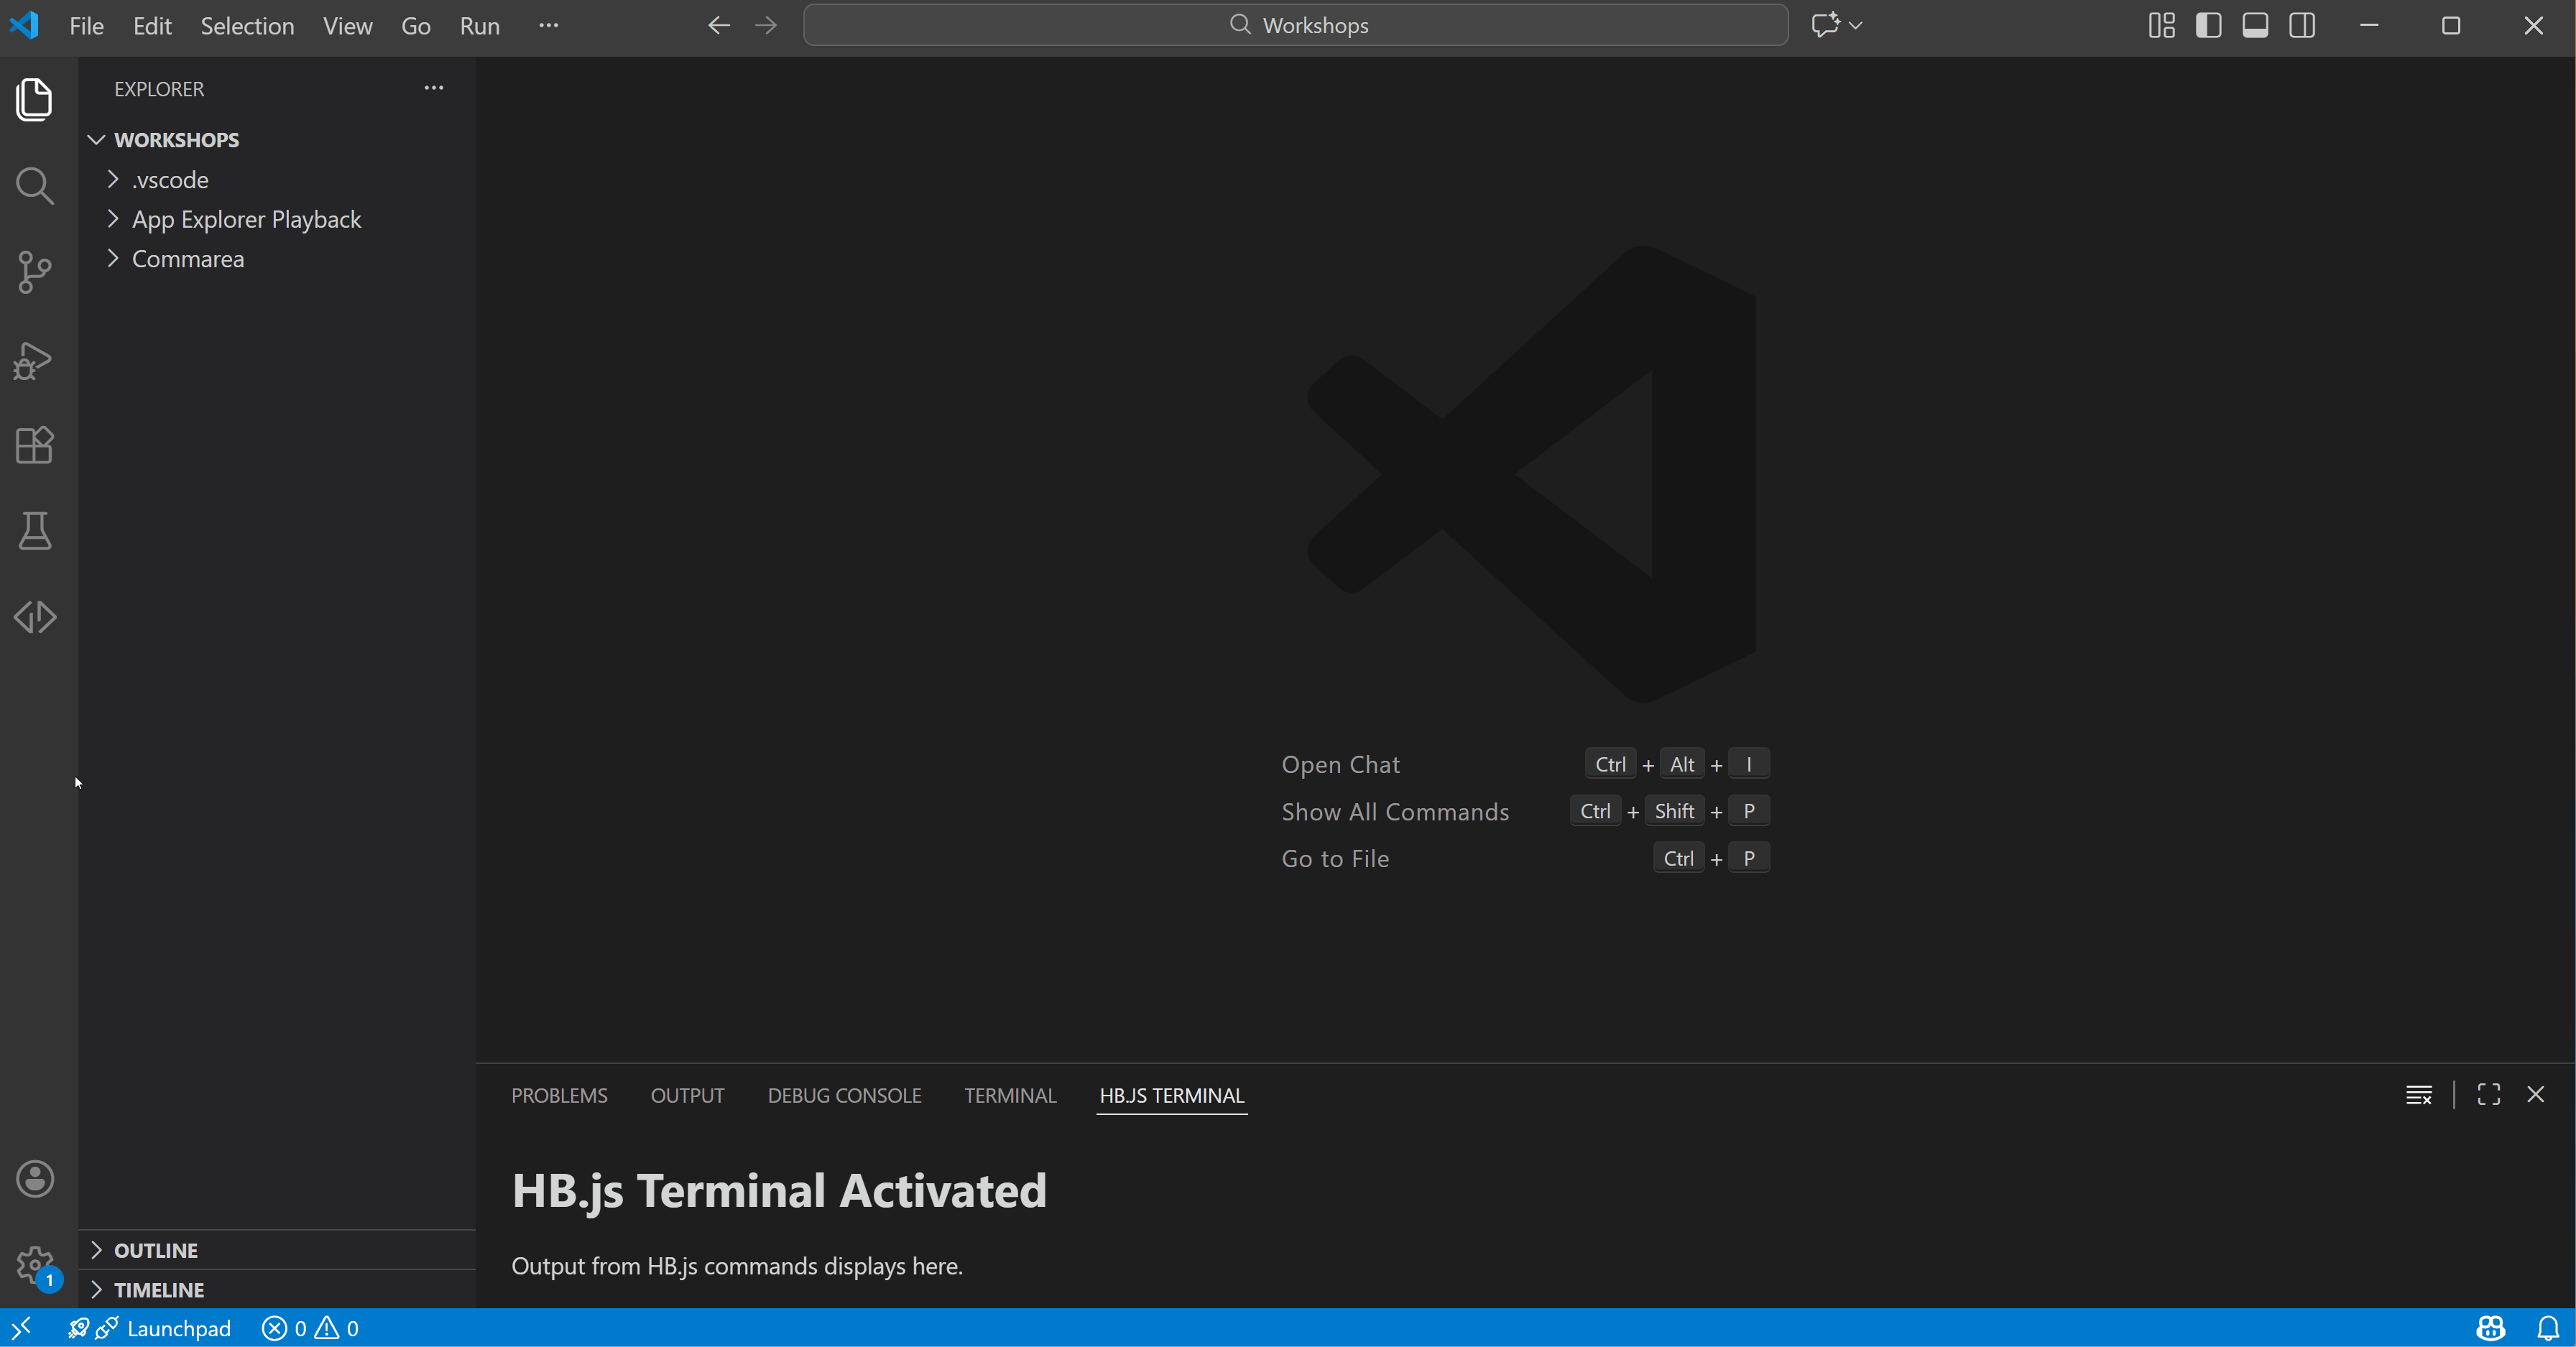
Task: Toggle the secondary sidebar open
Action: click(2302, 25)
